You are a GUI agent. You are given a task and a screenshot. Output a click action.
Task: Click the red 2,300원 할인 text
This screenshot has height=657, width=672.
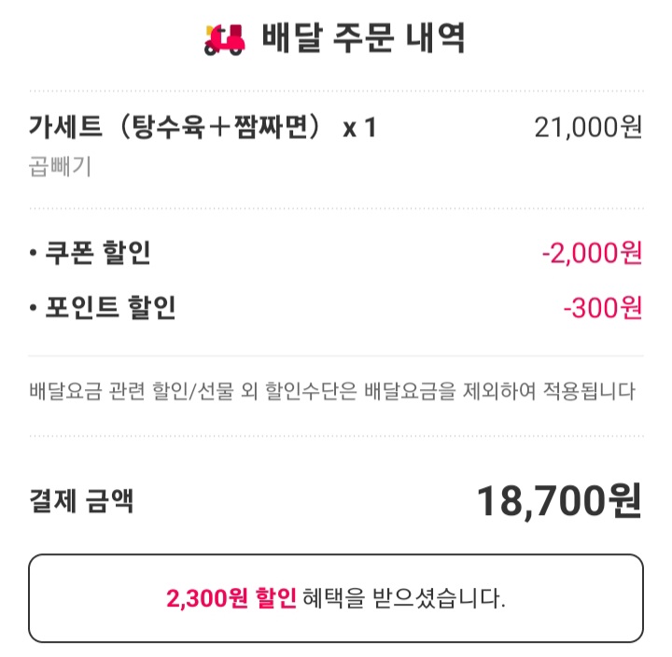[x=231, y=598]
